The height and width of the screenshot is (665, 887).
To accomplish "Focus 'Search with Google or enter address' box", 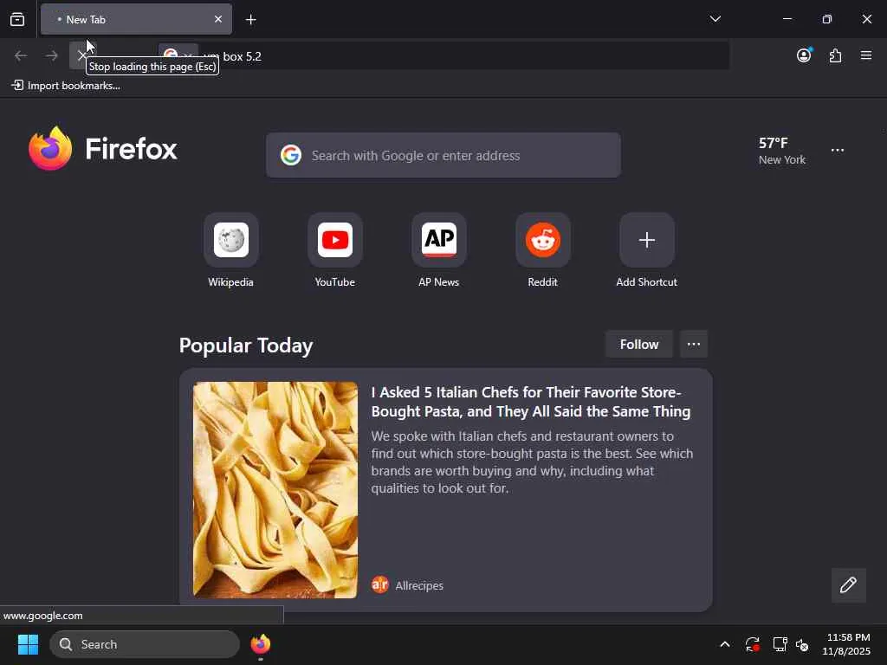I will (x=443, y=155).
